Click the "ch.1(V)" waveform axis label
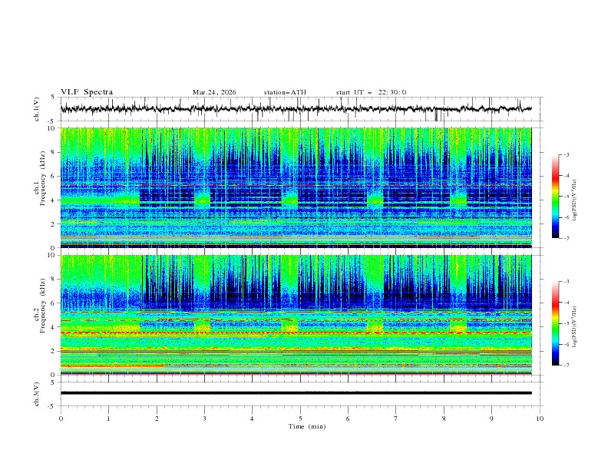Image resolution: width=608 pixels, height=470 pixels. [x=37, y=109]
